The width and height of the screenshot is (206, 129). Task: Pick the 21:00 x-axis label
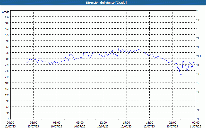pyautogui.click(x=173, y=123)
